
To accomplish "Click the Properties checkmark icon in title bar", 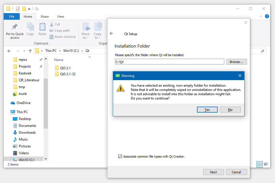I will click(18, 9).
